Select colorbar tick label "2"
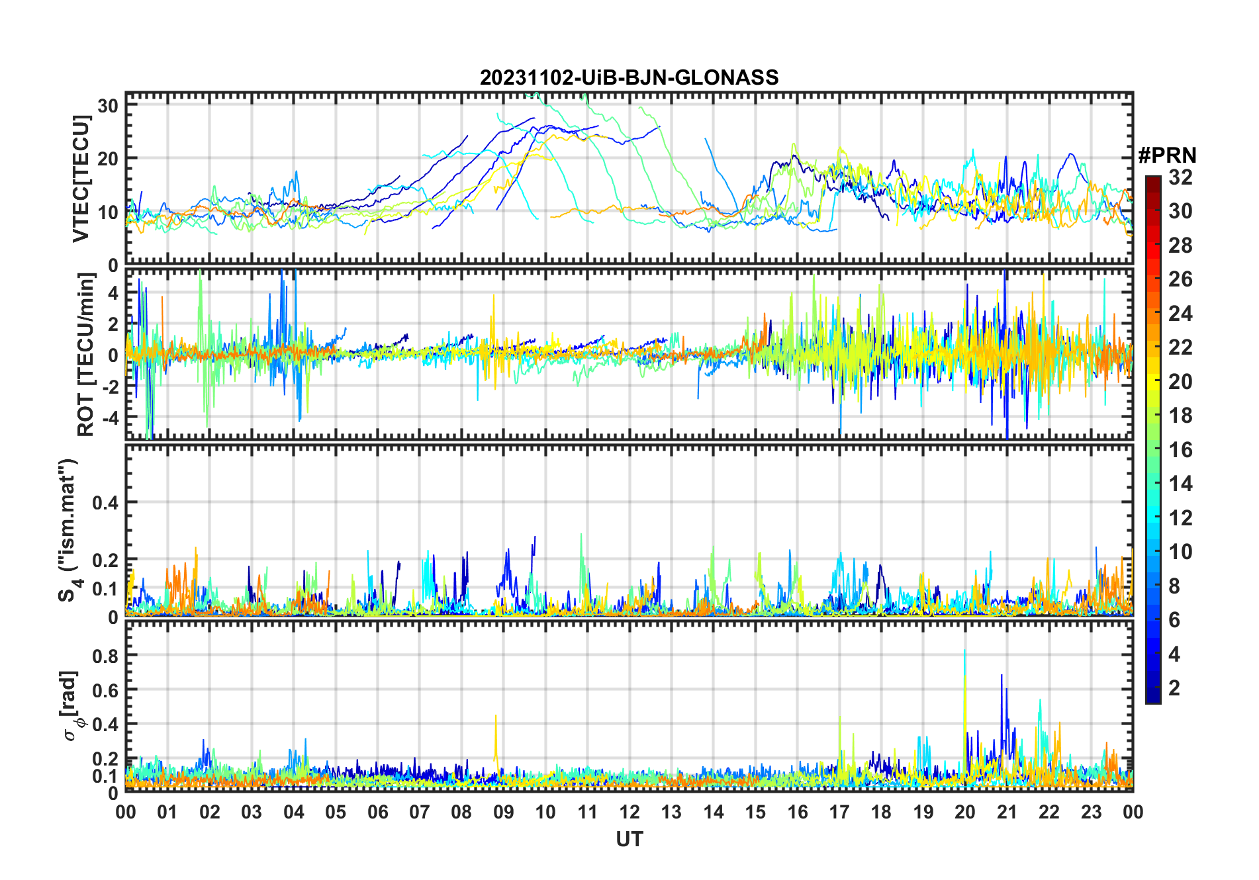Screen dimensions: 1259x880 tap(1174, 688)
